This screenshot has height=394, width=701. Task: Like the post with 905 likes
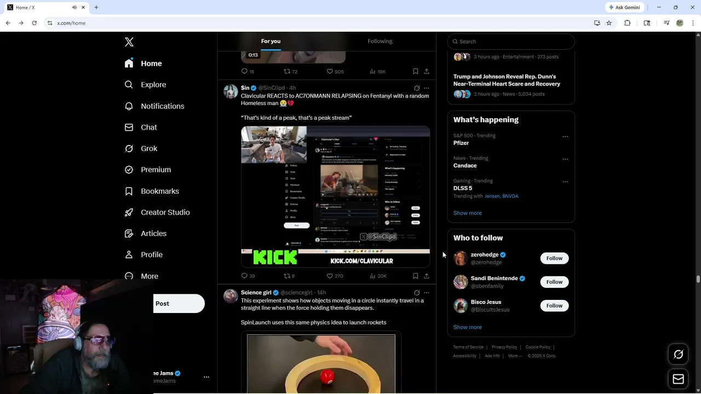point(335,71)
